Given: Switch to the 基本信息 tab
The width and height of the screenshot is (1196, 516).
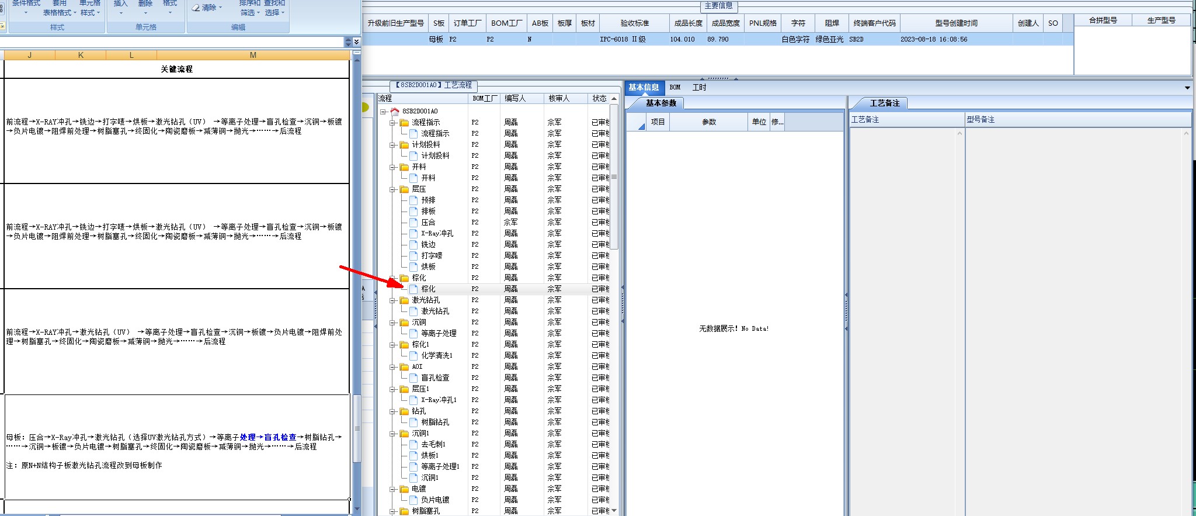Looking at the screenshot, I should [644, 88].
